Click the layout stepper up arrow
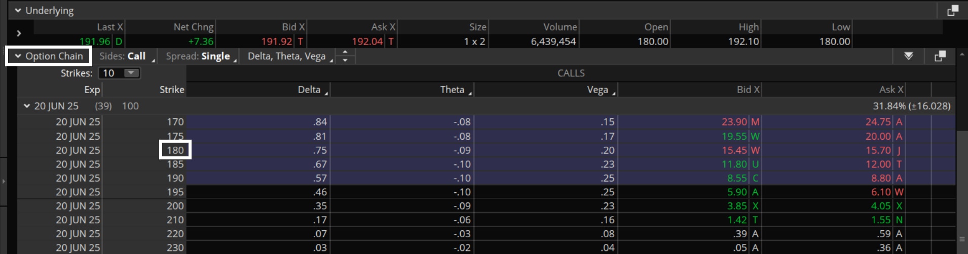The height and width of the screenshot is (254, 968). pyautogui.click(x=345, y=52)
